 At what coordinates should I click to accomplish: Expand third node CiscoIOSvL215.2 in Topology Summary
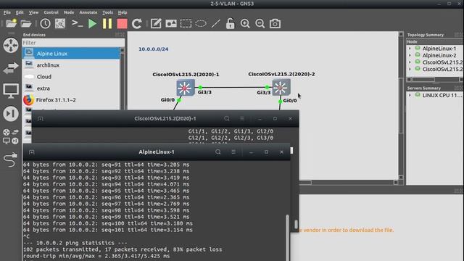410,62
